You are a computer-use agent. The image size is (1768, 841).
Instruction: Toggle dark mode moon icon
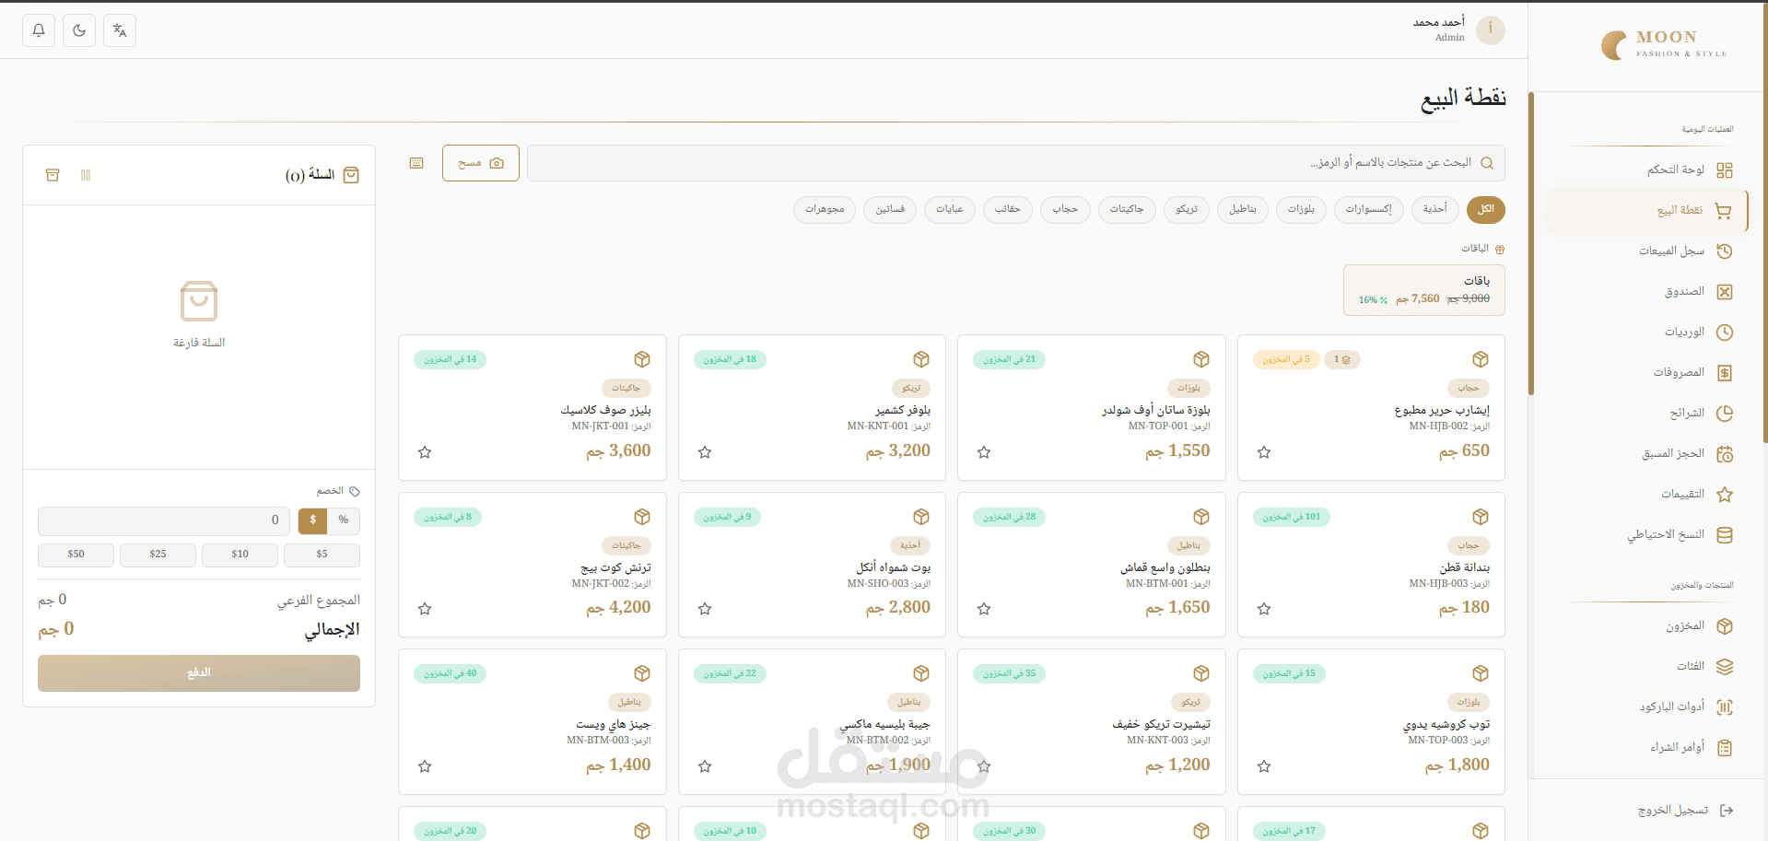click(79, 30)
